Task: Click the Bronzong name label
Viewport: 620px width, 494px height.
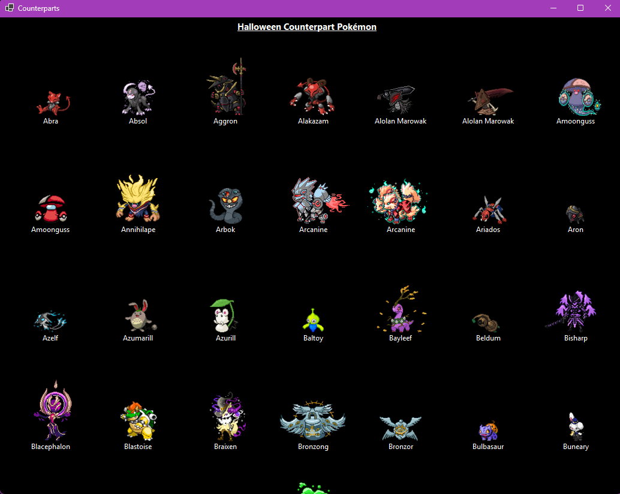Action: 313,447
